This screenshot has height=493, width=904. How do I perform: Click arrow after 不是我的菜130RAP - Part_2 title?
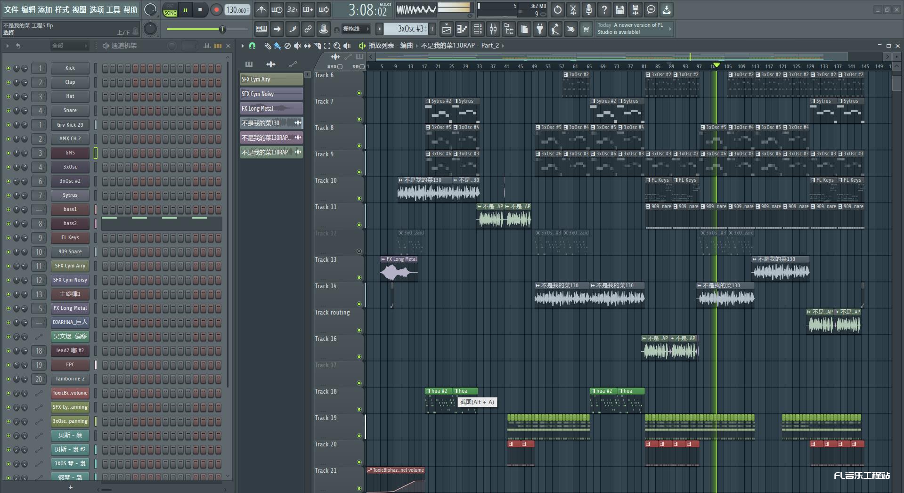(x=503, y=46)
